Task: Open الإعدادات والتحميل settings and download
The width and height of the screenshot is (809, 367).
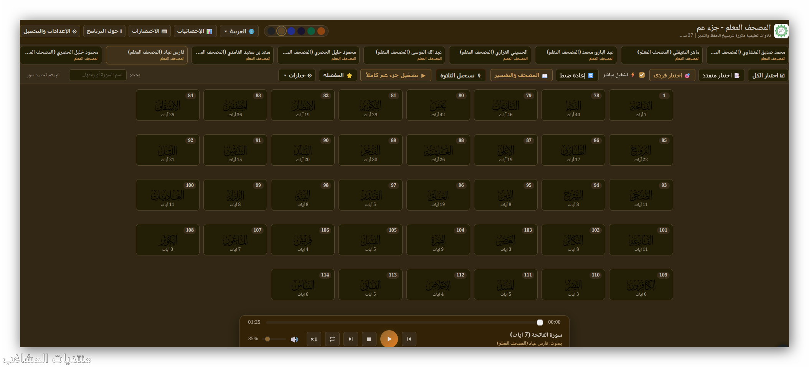Action: tap(50, 31)
